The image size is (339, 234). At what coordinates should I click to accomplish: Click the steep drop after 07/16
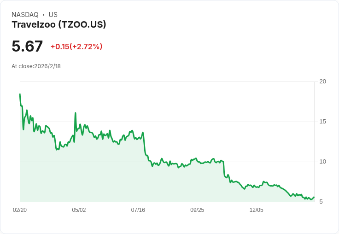[144, 145]
